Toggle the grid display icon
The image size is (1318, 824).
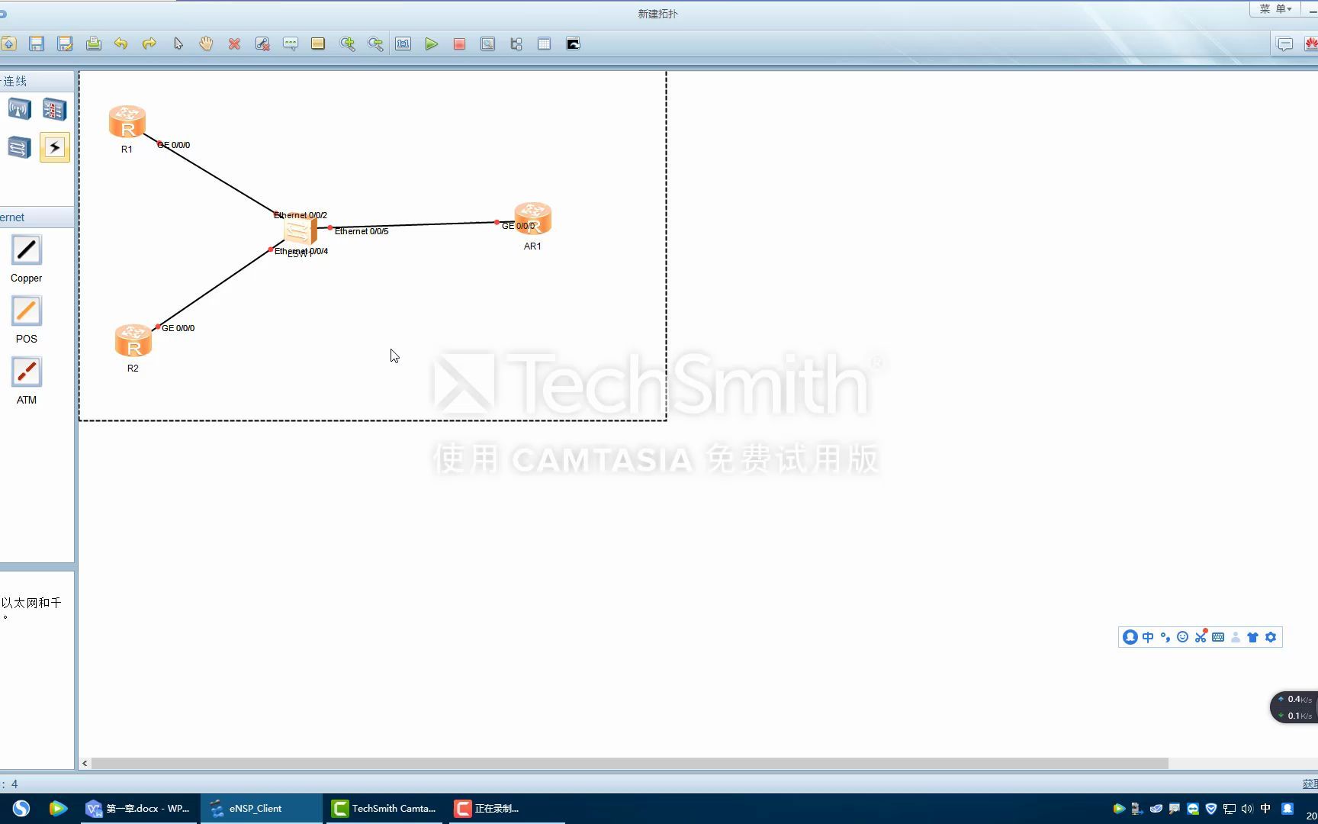(x=544, y=43)
